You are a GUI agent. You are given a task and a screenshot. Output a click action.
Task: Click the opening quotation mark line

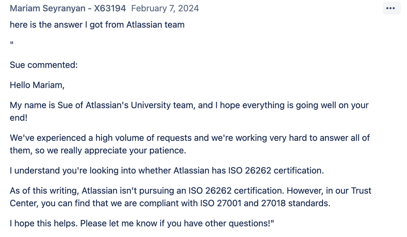click(x=12, y=43)
